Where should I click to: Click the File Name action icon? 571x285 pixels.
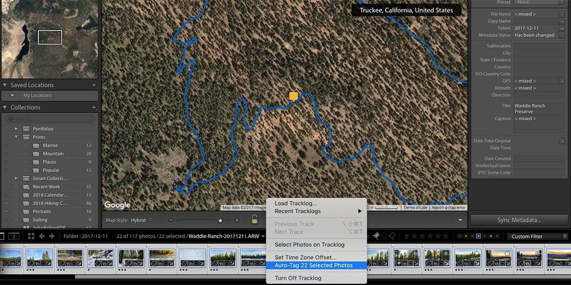pyautogui.click(x=562, y=14)
